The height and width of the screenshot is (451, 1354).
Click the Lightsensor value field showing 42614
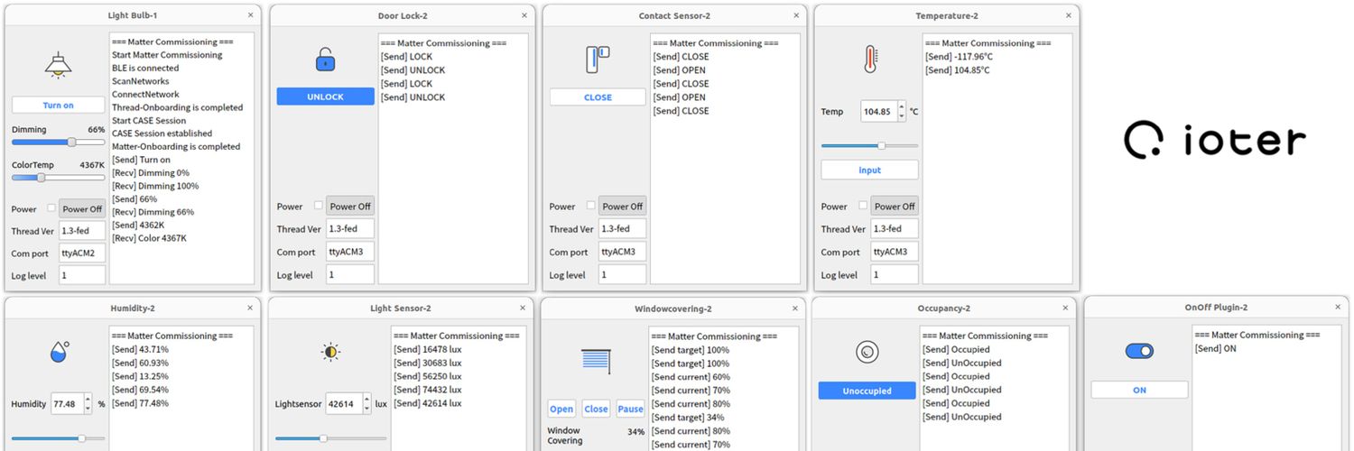point(344,403)
